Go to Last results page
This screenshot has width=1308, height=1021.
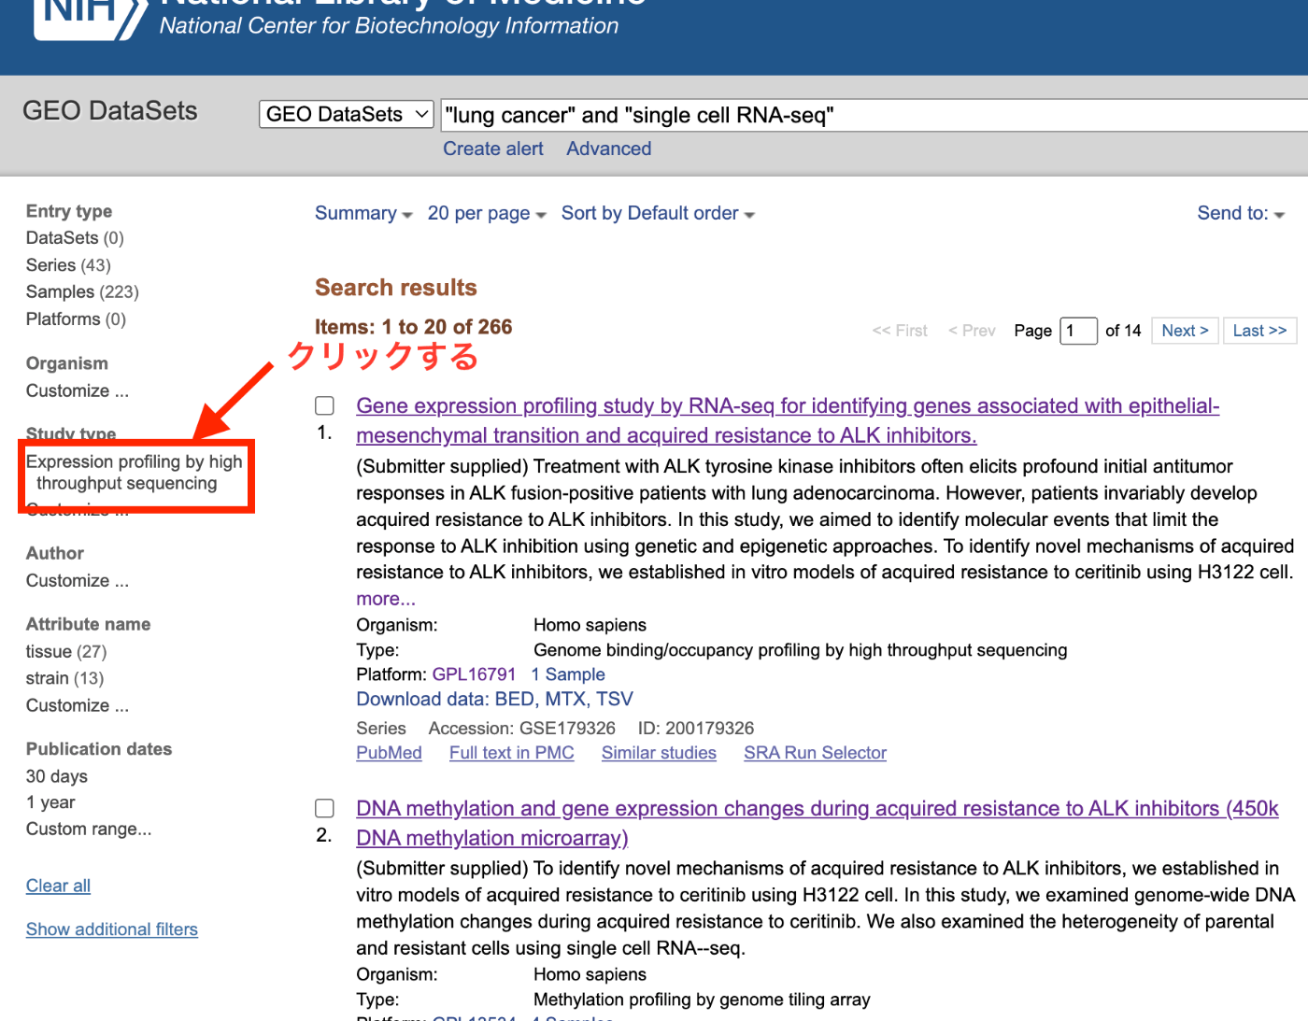pyautogui.click(x=1259, y=331)
